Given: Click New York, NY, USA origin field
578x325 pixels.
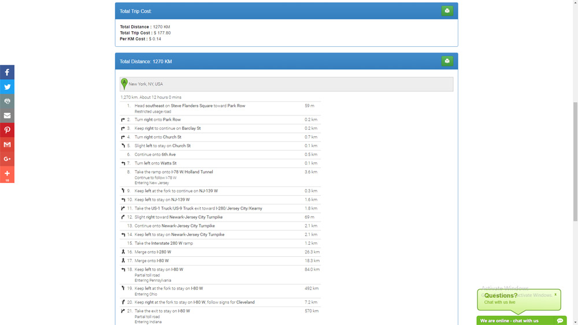Looking at the screenshot, I should (x=287, y=84).
